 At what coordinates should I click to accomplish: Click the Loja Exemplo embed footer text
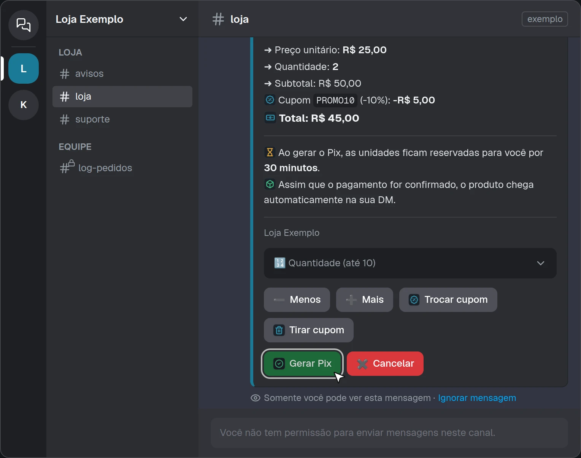292,233
